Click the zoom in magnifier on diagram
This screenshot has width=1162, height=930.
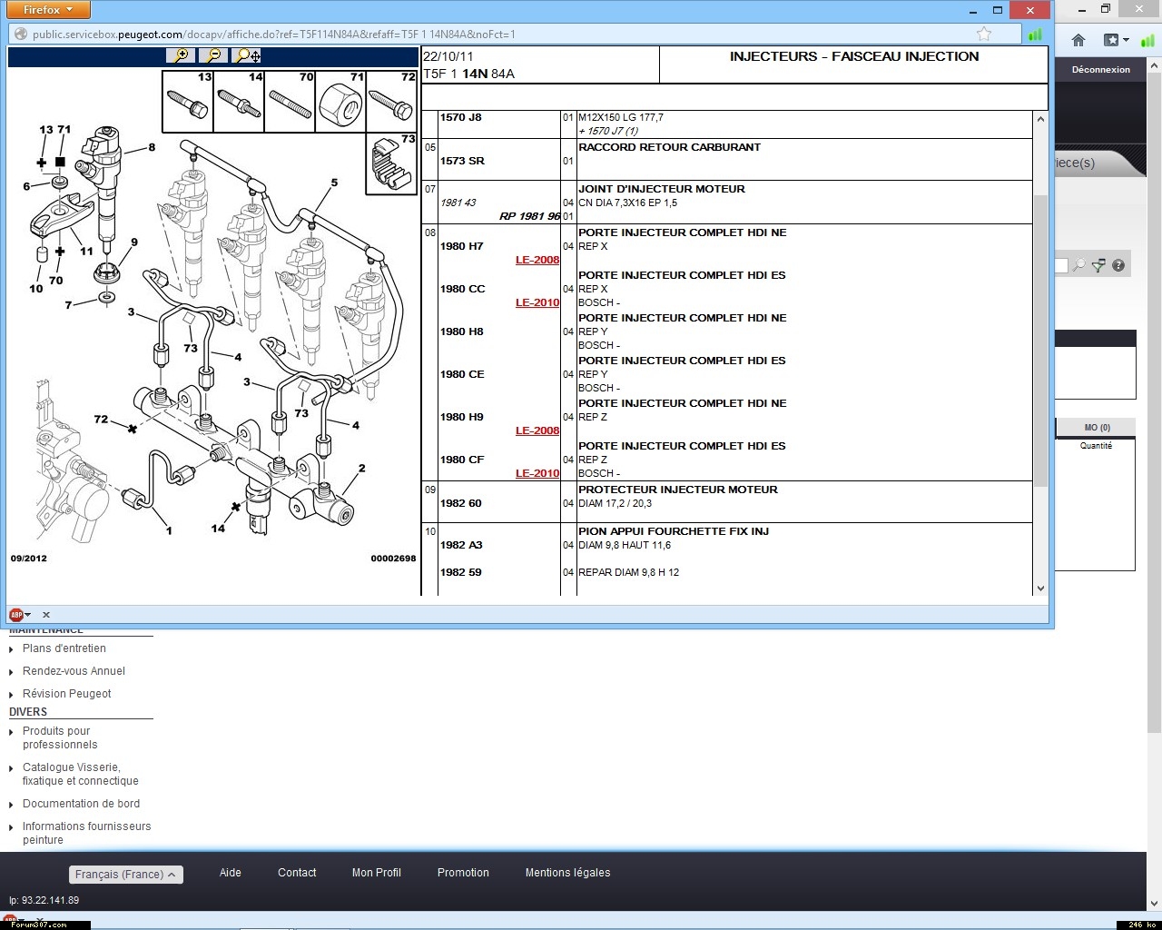pos(182,55)
